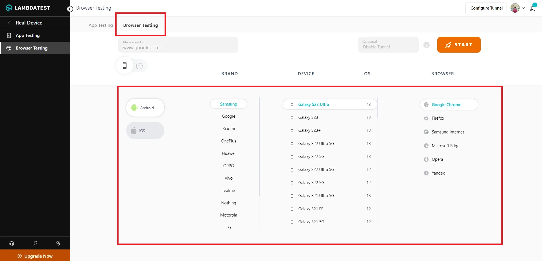Screen dimensions: 542x261
Task: Choose the OnePlus brand
Action: pyautogui.click(x=229, y=141)
